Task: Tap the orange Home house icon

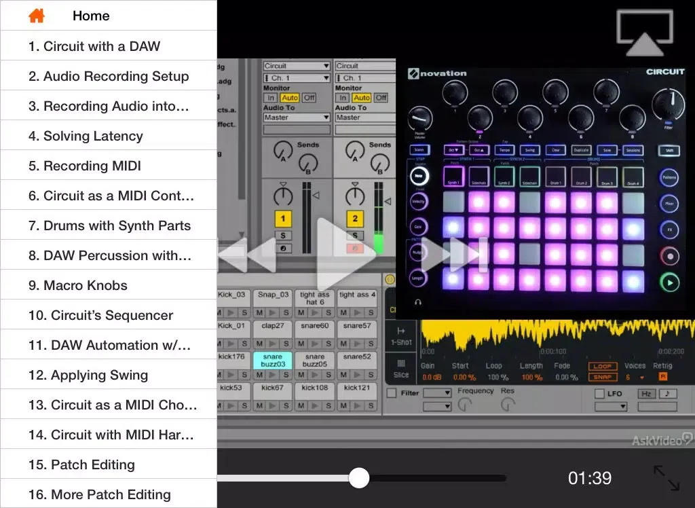Action: 37,16
